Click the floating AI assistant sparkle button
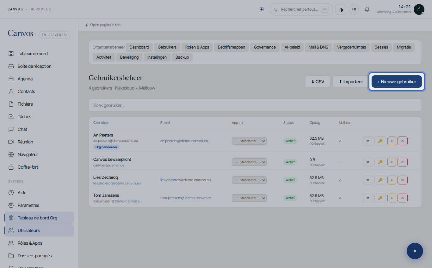The image size is (432, 268). tap(415, 251)
